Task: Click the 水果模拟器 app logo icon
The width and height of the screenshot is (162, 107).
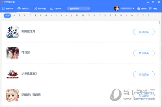Action: tap(2, 2)
